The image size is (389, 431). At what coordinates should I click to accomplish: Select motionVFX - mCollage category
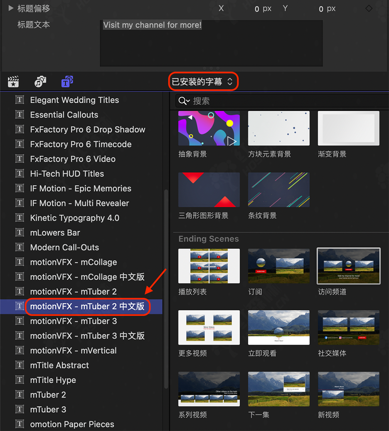(74, 262)
